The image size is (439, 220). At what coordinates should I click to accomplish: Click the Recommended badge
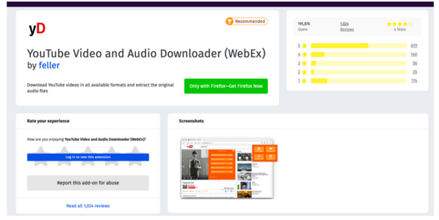pyautogui.click(x=246, y=21)
